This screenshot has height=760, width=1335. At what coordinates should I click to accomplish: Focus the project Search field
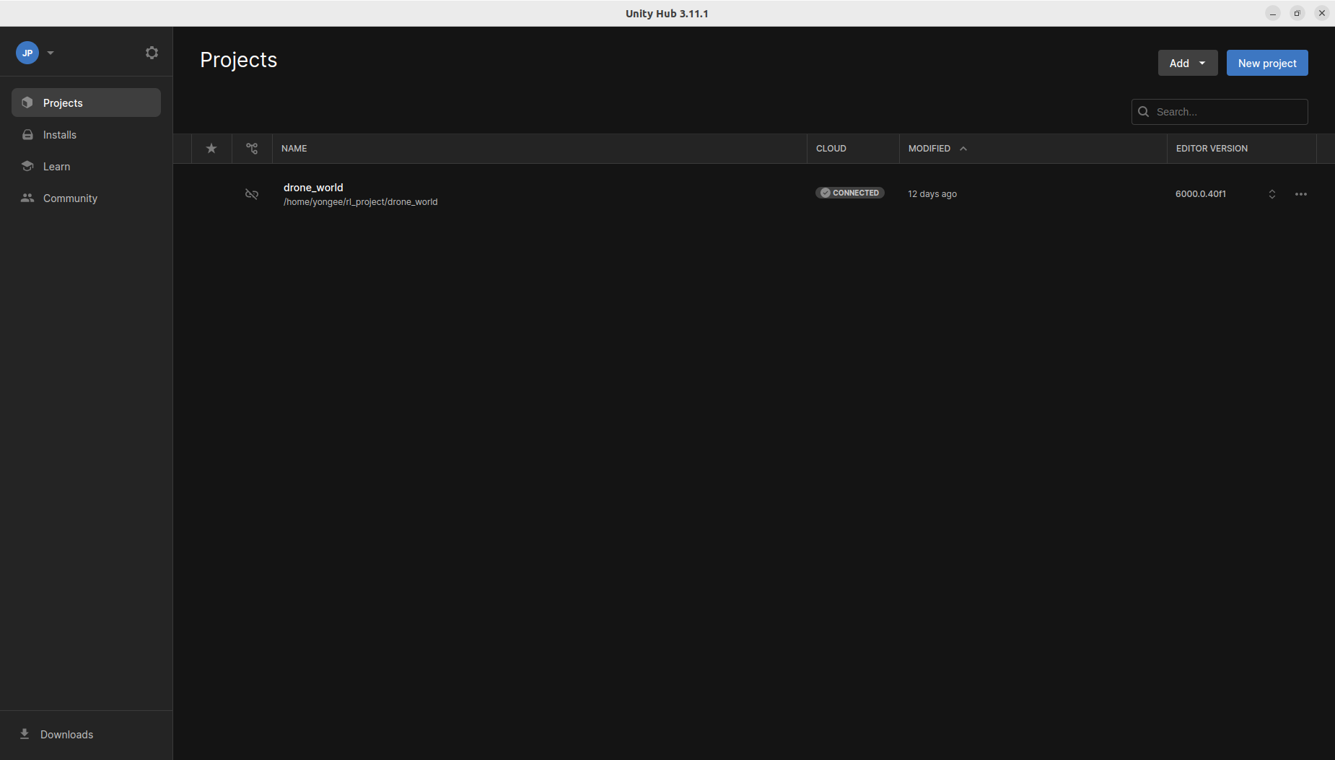point(1220,112)
